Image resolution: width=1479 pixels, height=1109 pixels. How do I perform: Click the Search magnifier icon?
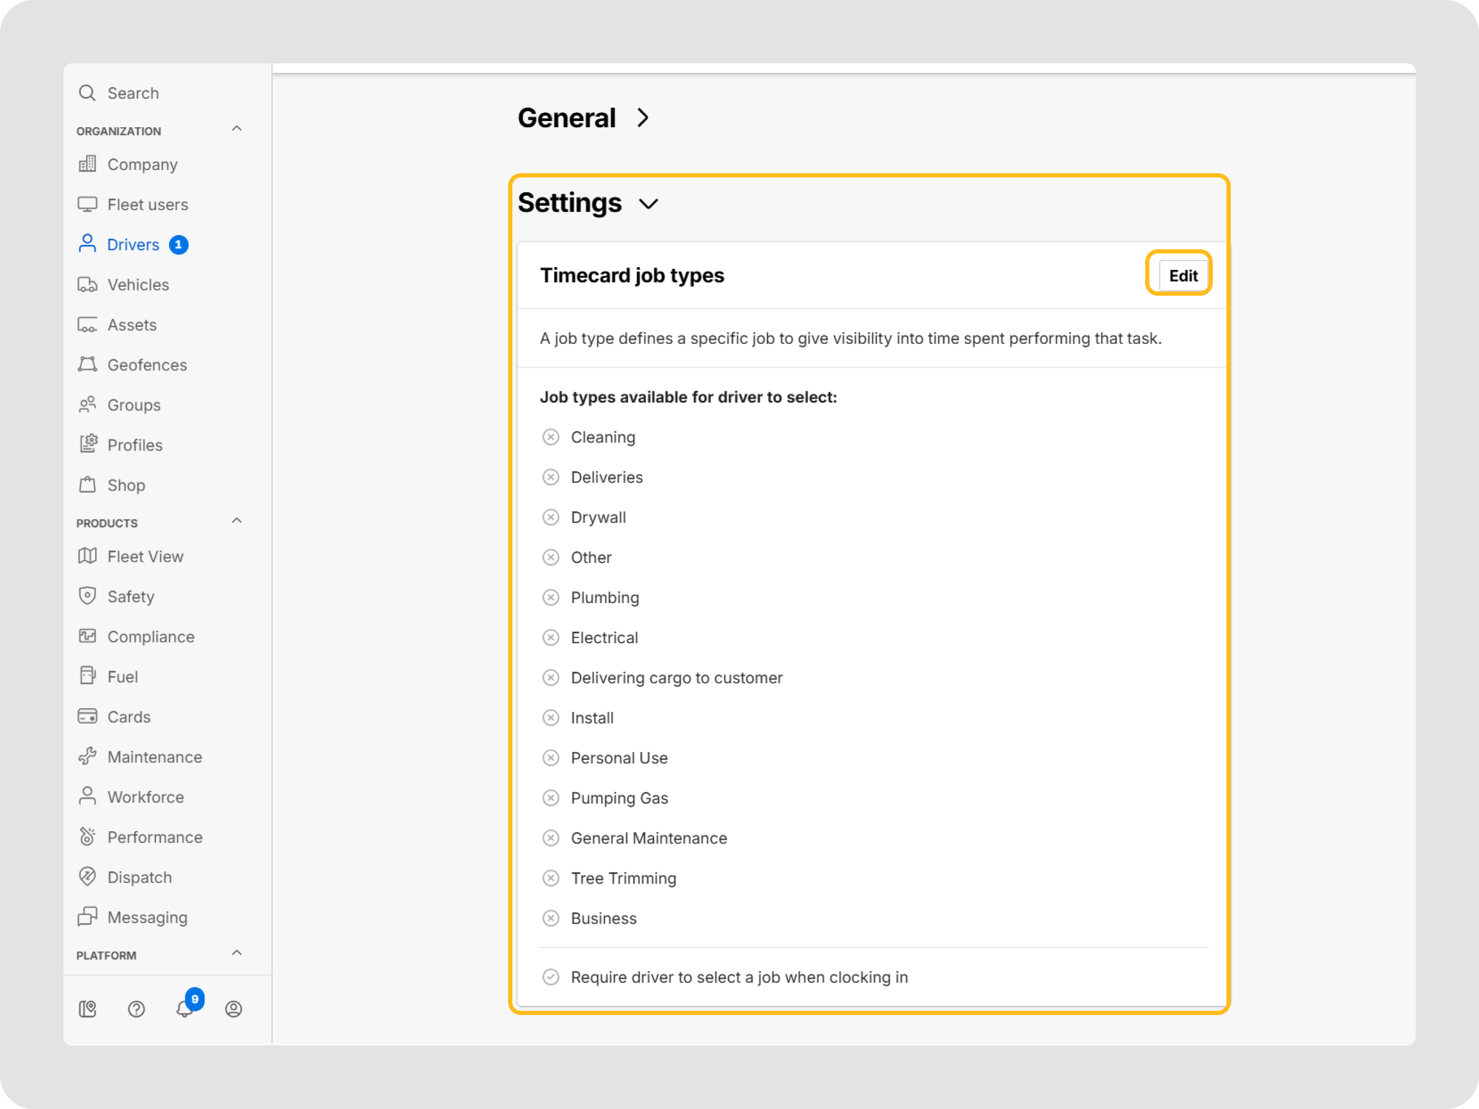[87, 93]
